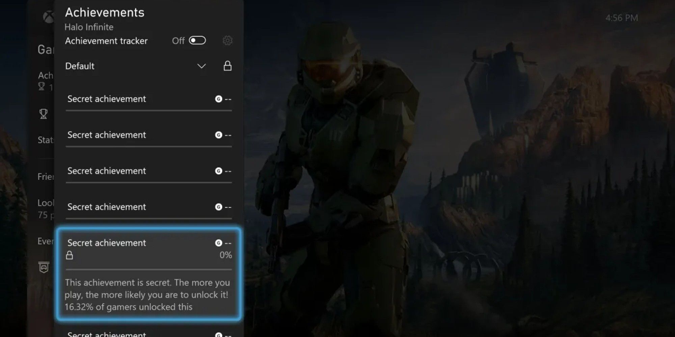This screenshot has height=337, width=675.
Task: Select the trophy icon in the sidebar
Action: 44,114
